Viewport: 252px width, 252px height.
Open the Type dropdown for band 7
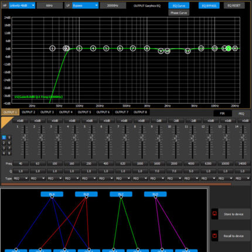pyautogui.click(x=123, y=178)
